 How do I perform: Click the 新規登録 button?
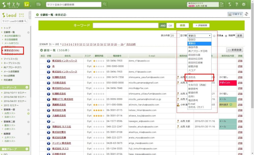tap(235, 50)
